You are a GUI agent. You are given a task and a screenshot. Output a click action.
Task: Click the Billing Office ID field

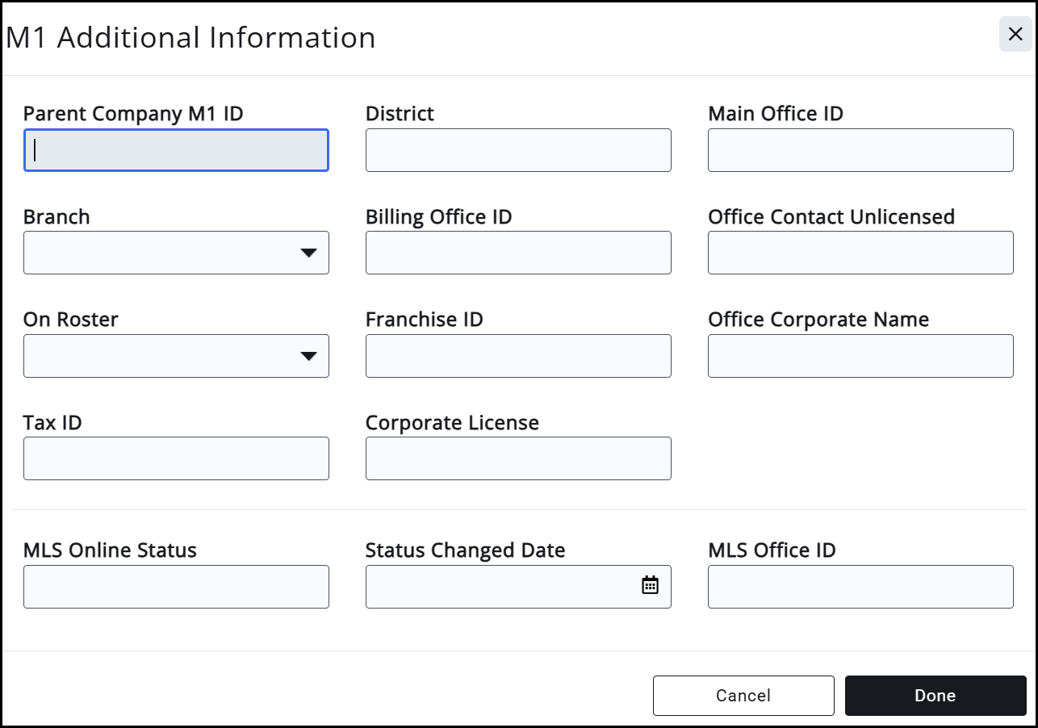point(517,253)
